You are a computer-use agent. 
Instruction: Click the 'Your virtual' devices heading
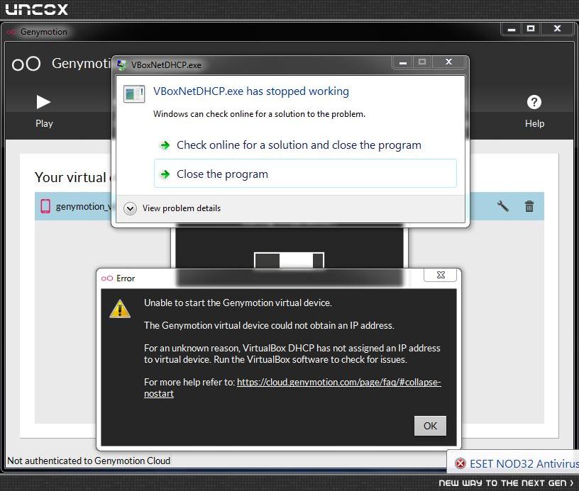coord(71,177)
